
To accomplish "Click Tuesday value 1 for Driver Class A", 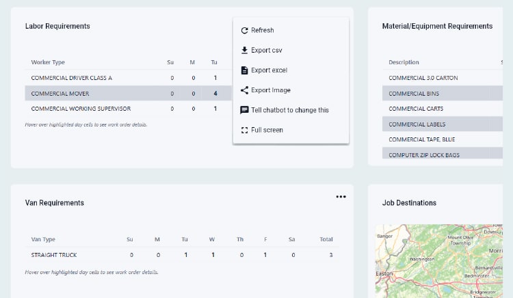I will (215, 78).
